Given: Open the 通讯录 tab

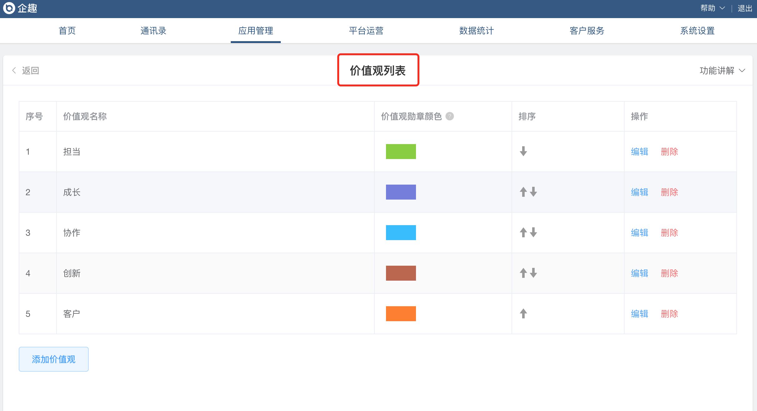Looking at the screenshot, I should point(153,31).
